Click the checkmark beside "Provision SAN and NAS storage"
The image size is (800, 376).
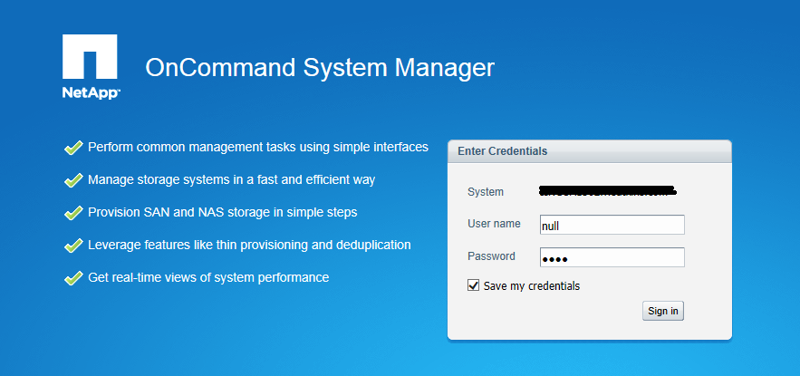[x=73, y=213]
